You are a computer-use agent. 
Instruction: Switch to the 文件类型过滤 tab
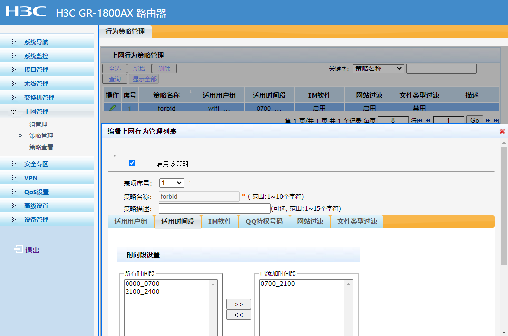[x=357, y=222]
